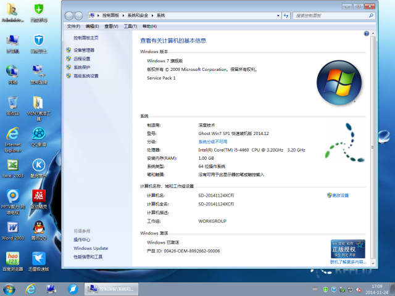The image size is (395, 296).
Task: Launch the QQ Player desktop icon
Action: pos(39,137)
